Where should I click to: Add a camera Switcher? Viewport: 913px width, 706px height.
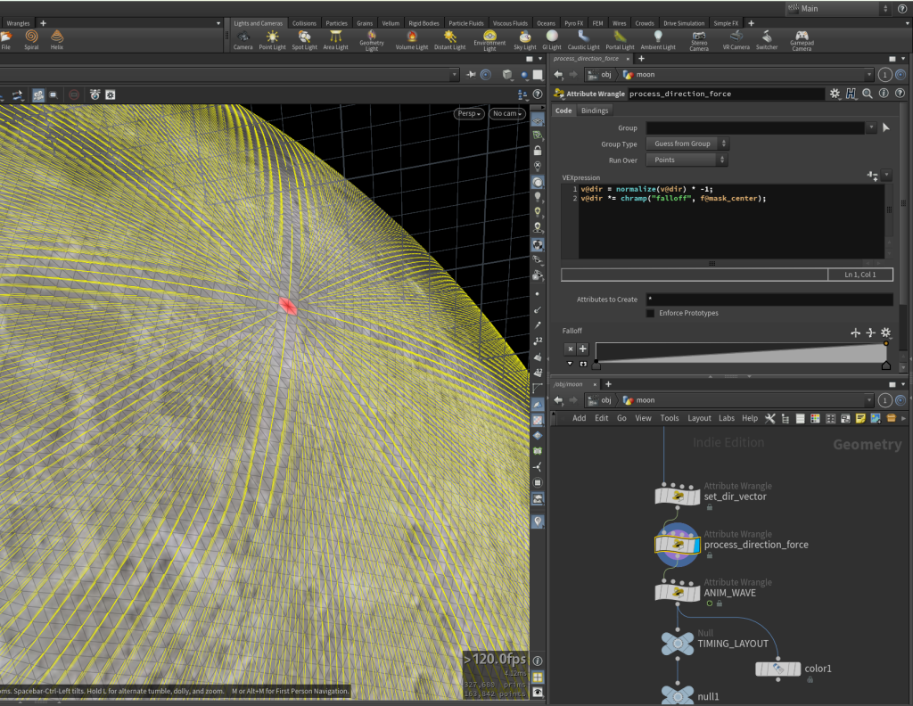coord(766,40)
